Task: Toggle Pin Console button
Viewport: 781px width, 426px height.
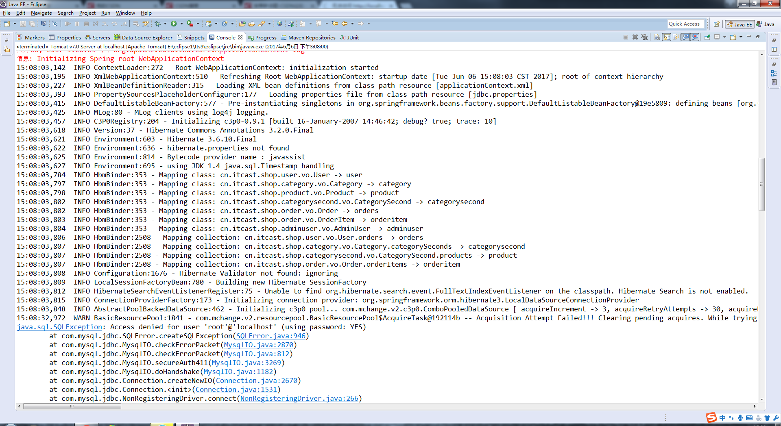Action: [x=707, y=37]
